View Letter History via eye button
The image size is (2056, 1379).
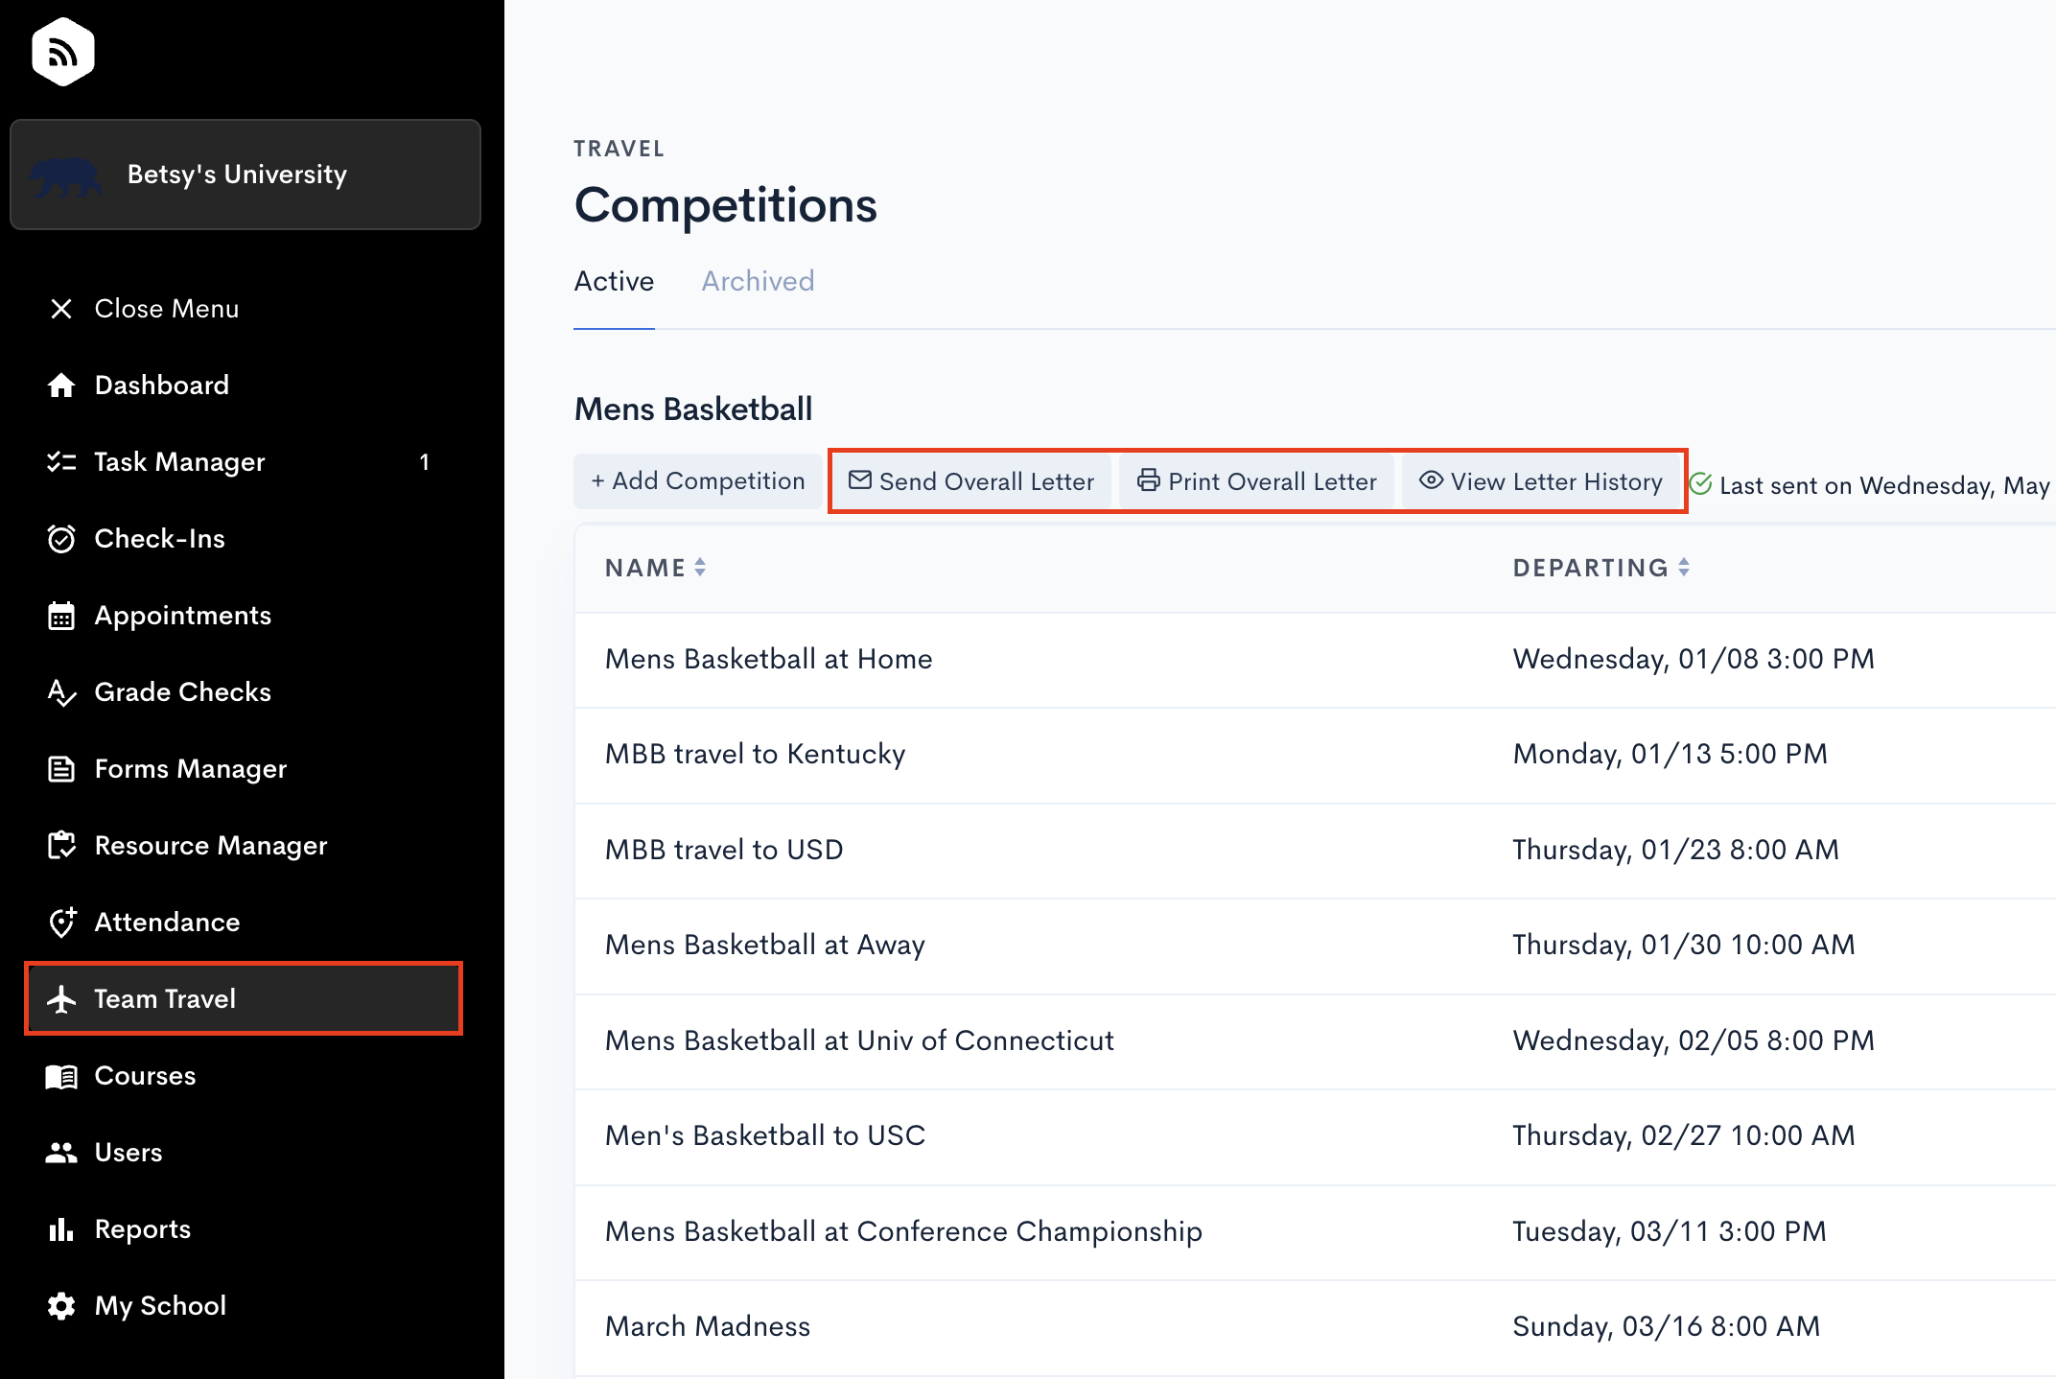coord(1541,481)
